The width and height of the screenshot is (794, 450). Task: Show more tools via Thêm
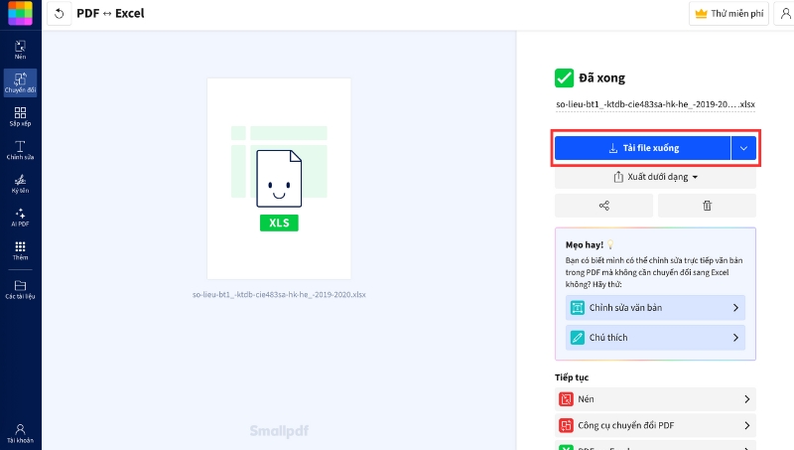pyautogui.click(x=20, y=250)
